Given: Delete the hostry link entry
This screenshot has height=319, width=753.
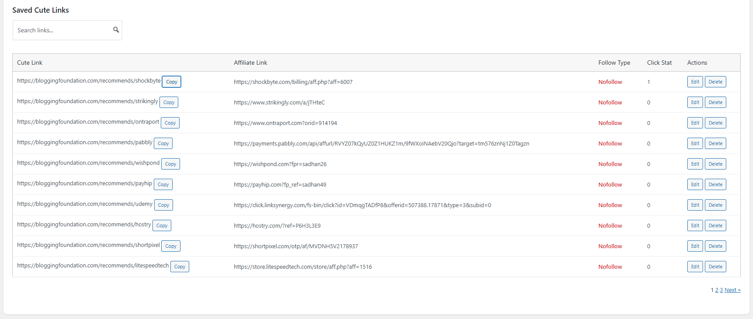Looking at the screenshot, I should point(715,225).
